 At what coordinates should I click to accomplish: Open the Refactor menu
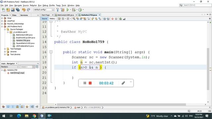(33, 5)
